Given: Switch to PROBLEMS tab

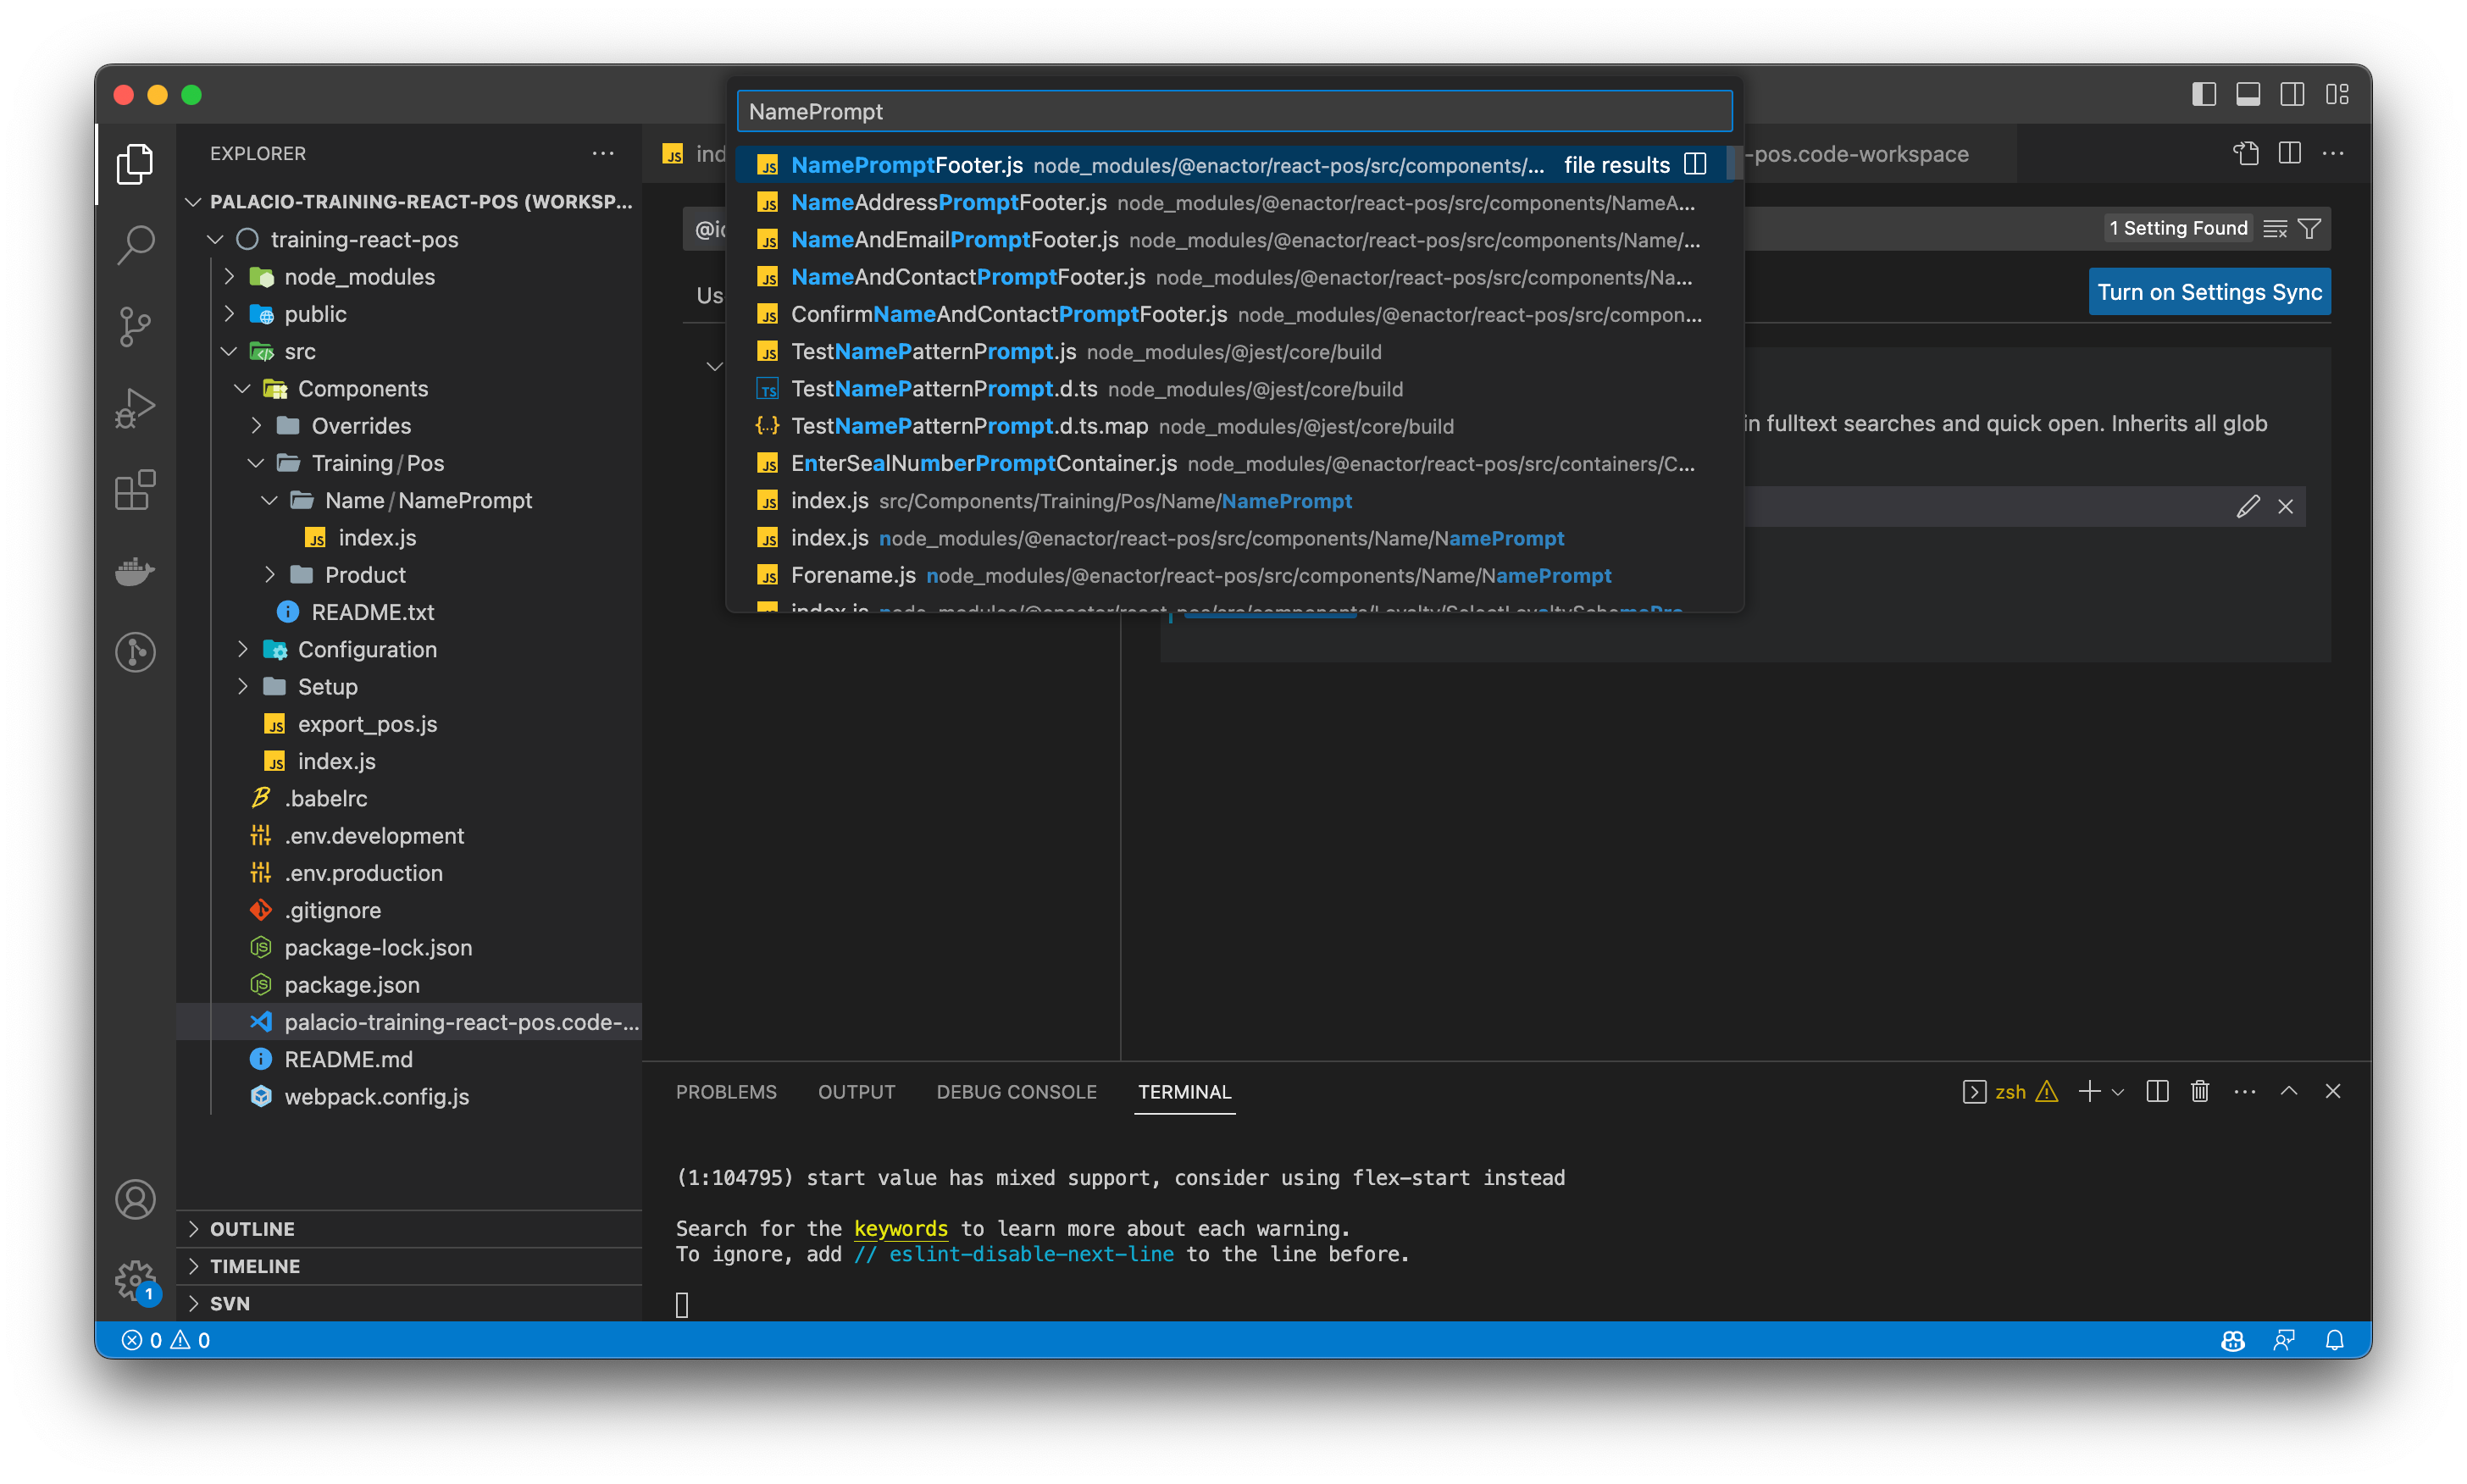Looking at the screenshot, I should pyautogui.click(x=726, y=1091).
